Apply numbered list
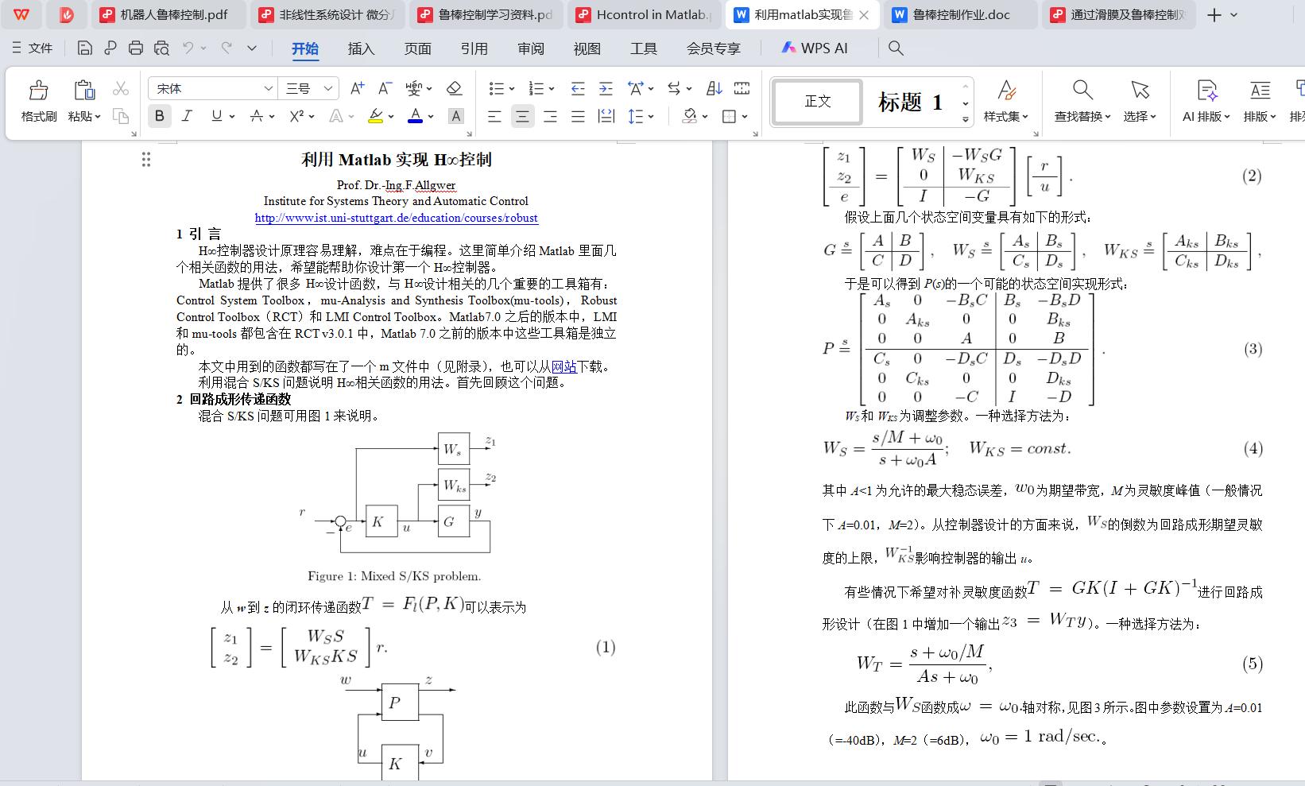 pos(536,88)
